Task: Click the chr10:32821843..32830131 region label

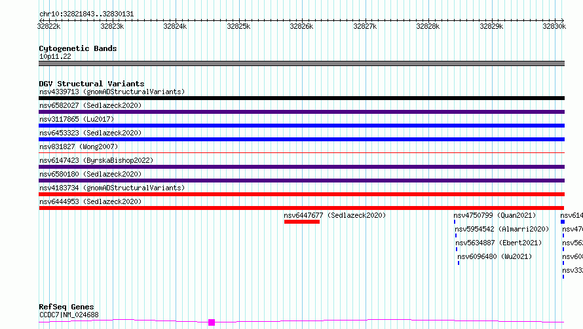Action: pos(86,14)
